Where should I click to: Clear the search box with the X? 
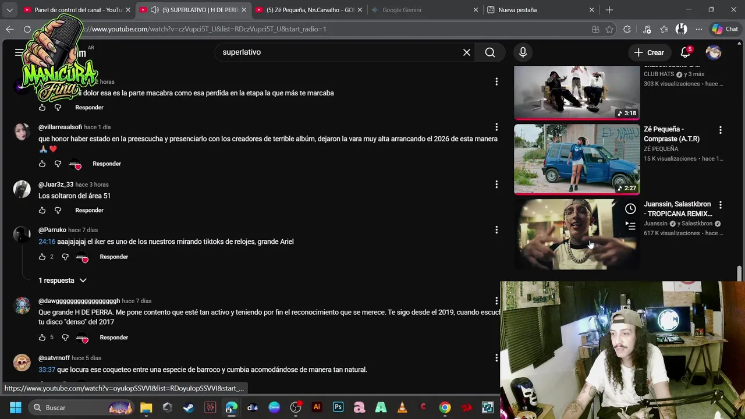[466, 52]
